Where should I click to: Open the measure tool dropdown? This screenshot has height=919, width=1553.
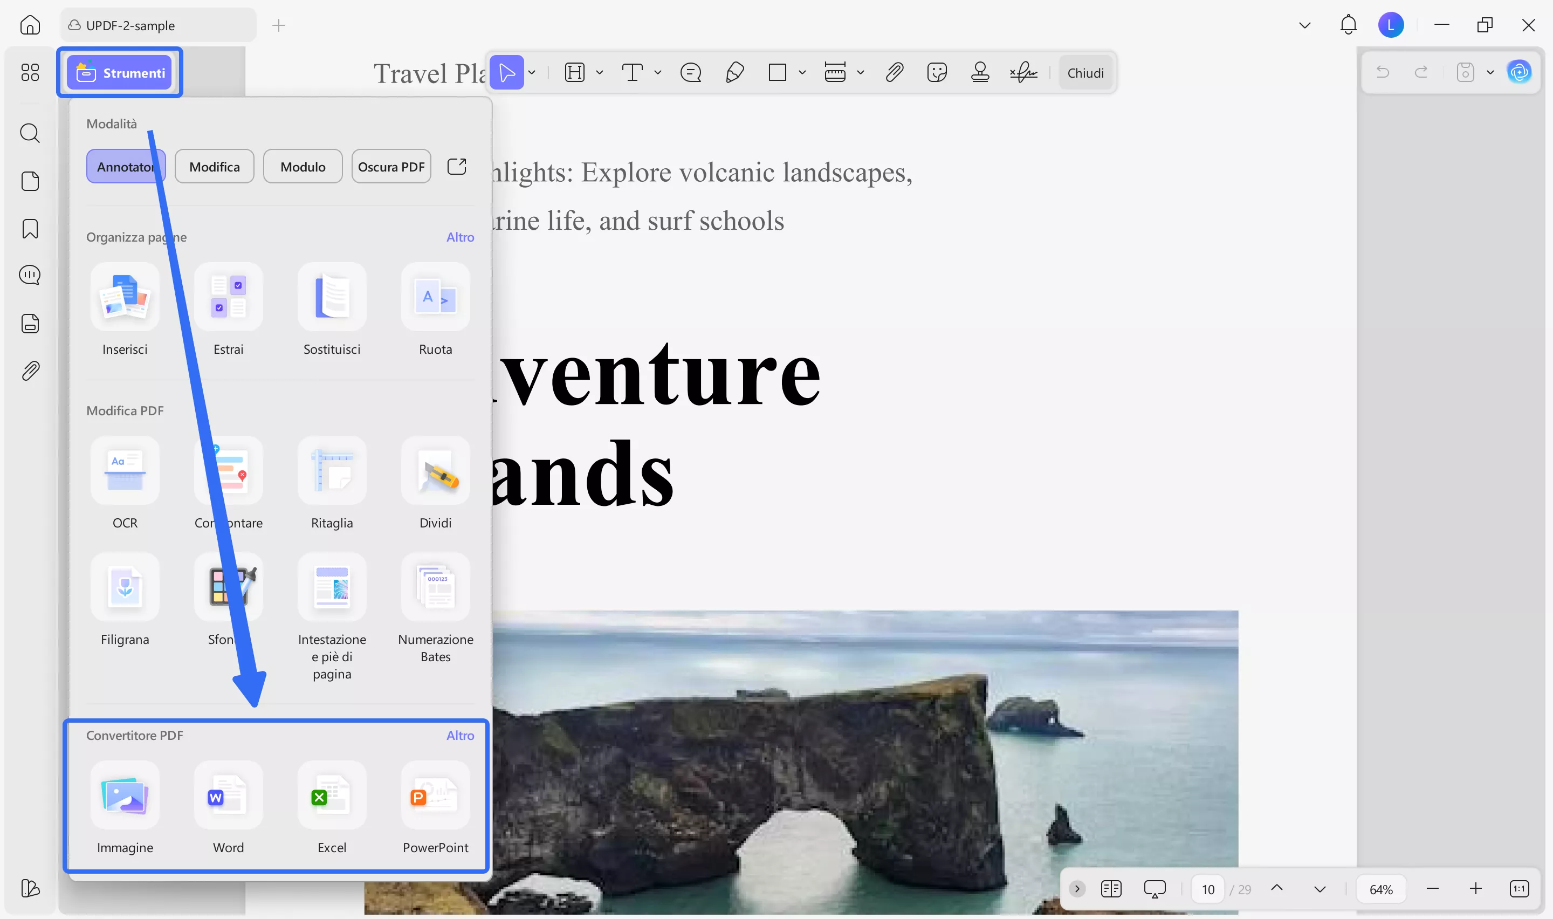tap(861, 72)
